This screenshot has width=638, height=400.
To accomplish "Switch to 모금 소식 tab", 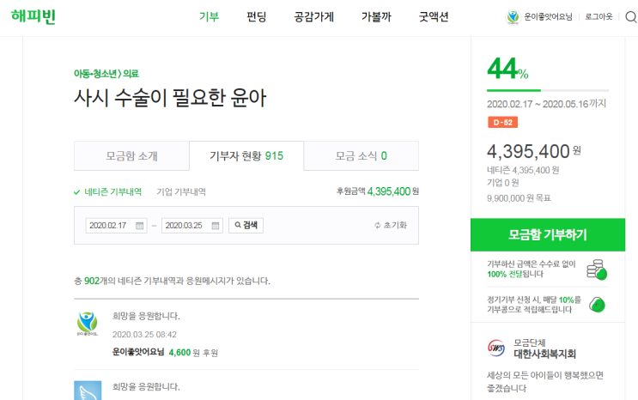I will (x=361, y=156).
